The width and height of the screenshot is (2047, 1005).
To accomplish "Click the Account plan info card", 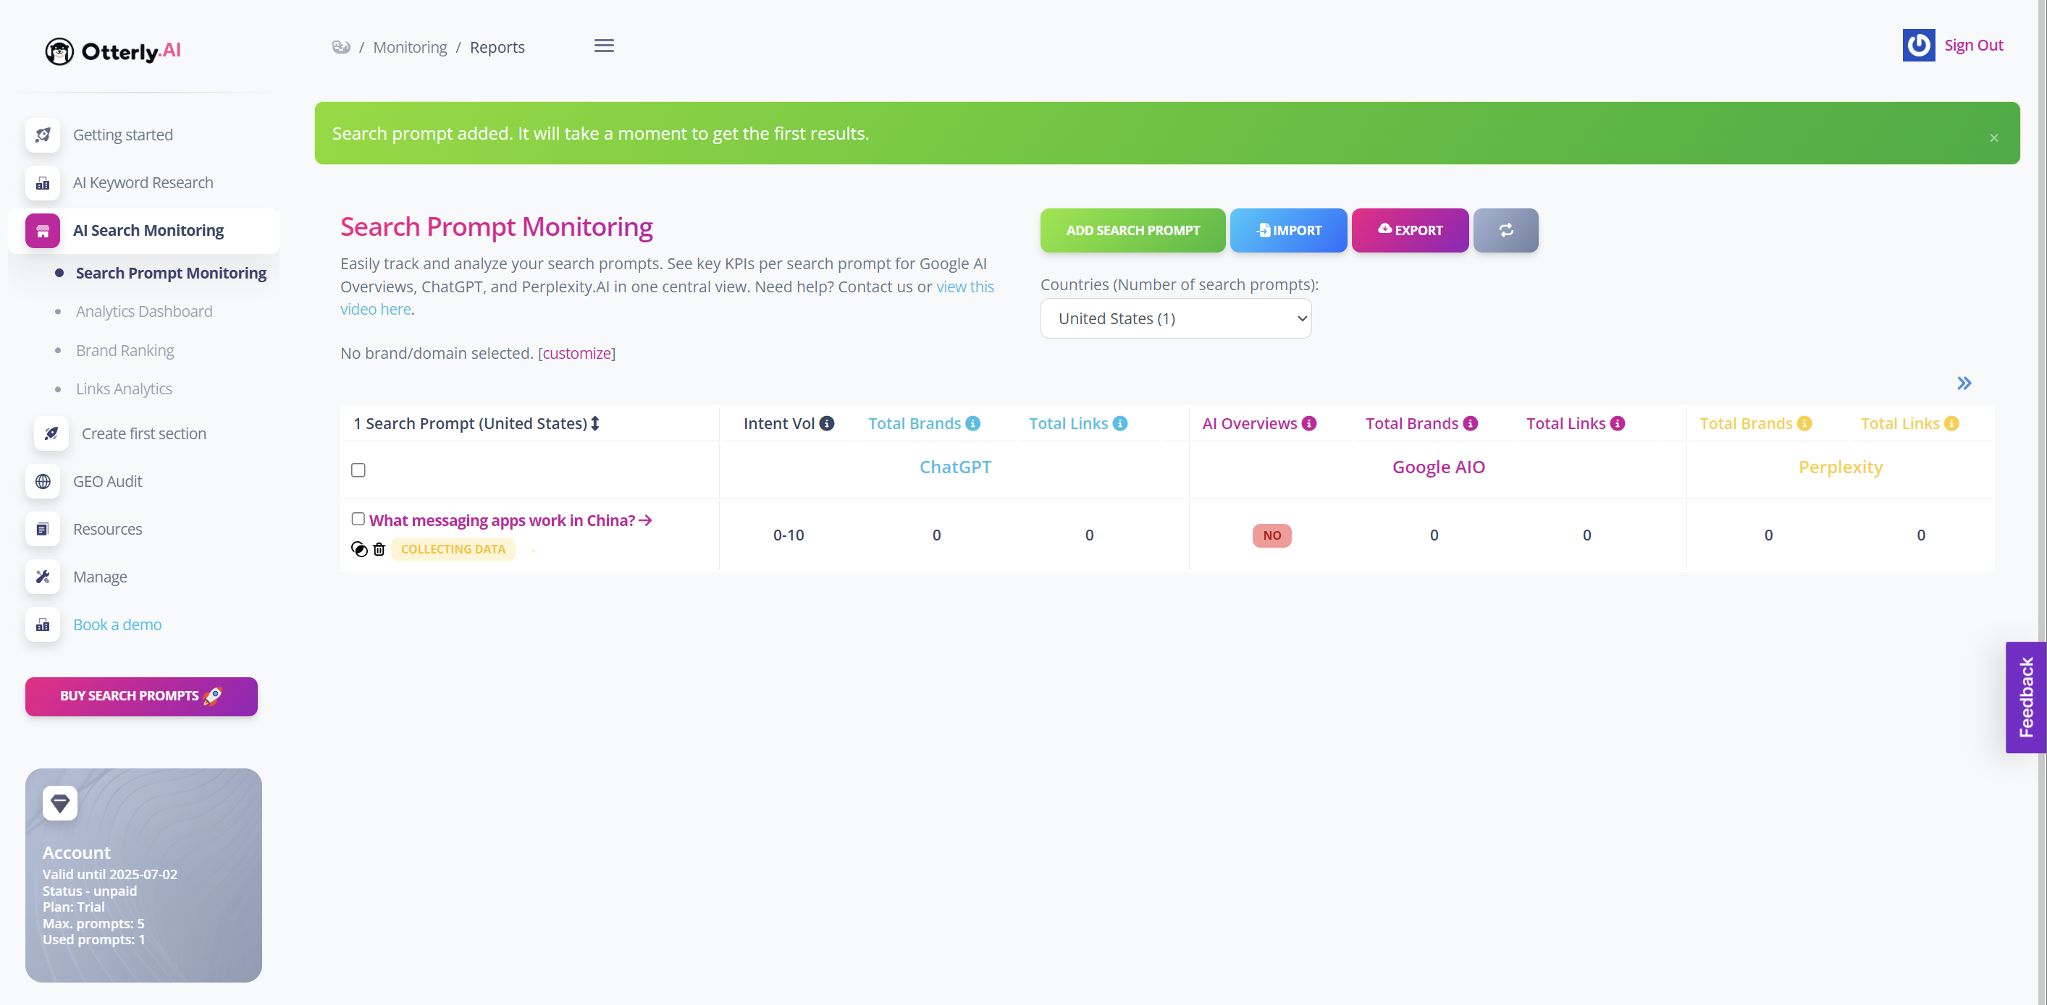I will pyautogui.click(x=143, y=875).
